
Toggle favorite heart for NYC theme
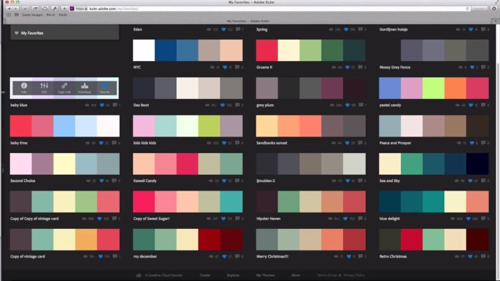225,67
